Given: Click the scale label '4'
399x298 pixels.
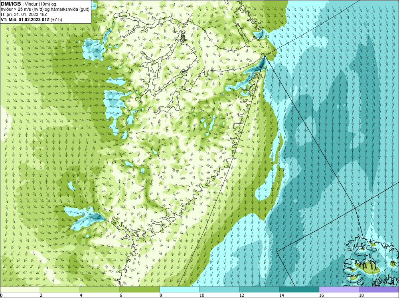Looking at the screenshot, I should 81,295.
